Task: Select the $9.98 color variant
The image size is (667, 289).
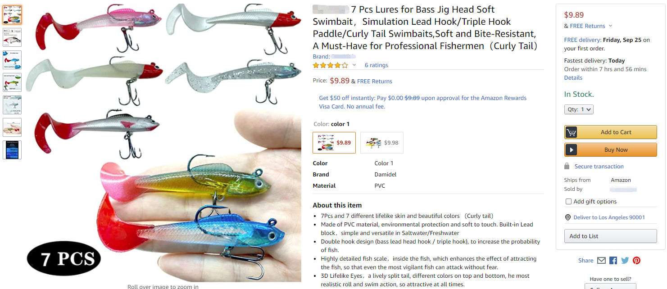Action: [382, 143]
